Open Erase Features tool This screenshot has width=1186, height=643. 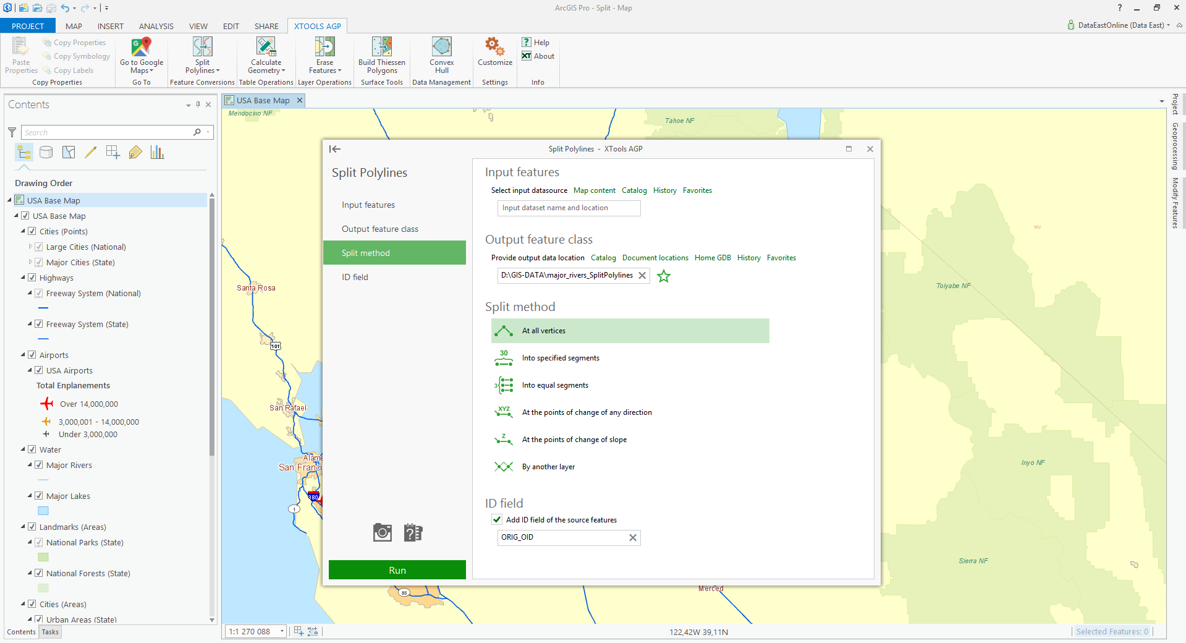point(325,56)
